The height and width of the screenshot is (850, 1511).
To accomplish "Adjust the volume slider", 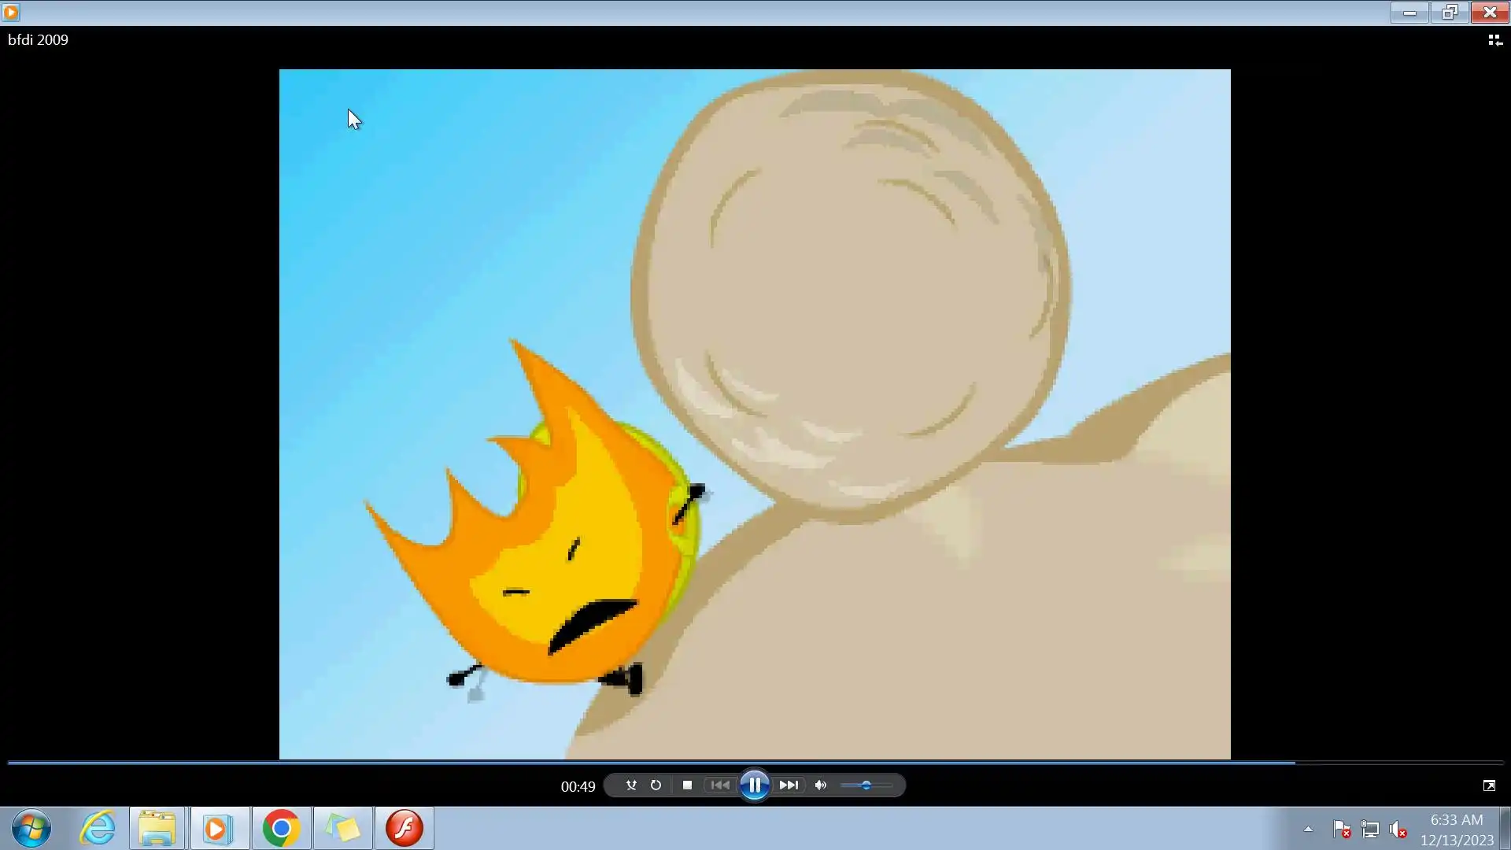I will (866, 785).
